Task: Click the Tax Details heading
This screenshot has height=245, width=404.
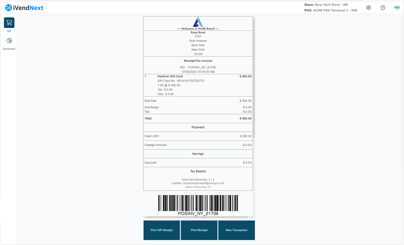Action: pos(198,171)
